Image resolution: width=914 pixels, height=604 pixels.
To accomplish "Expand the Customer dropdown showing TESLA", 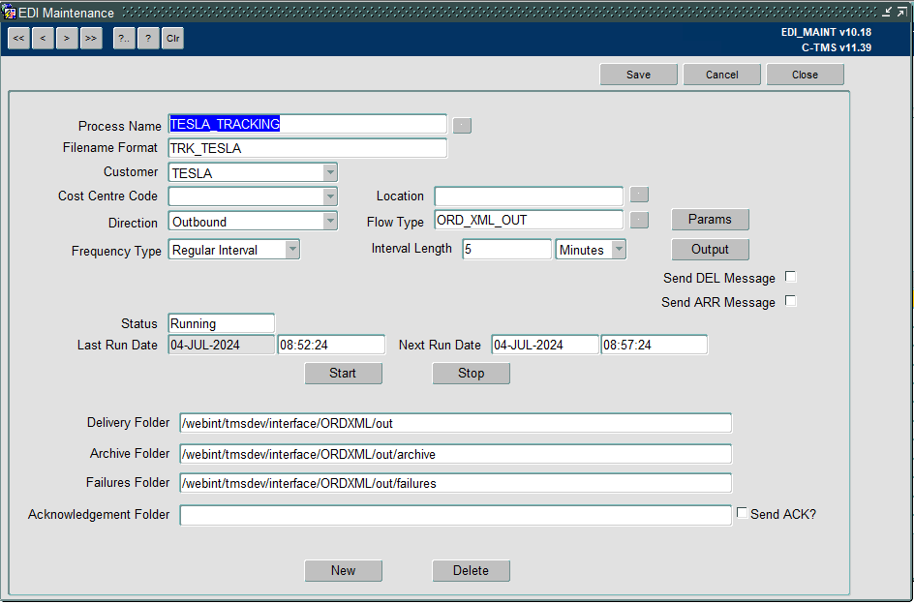I will (x=330, y=172).
